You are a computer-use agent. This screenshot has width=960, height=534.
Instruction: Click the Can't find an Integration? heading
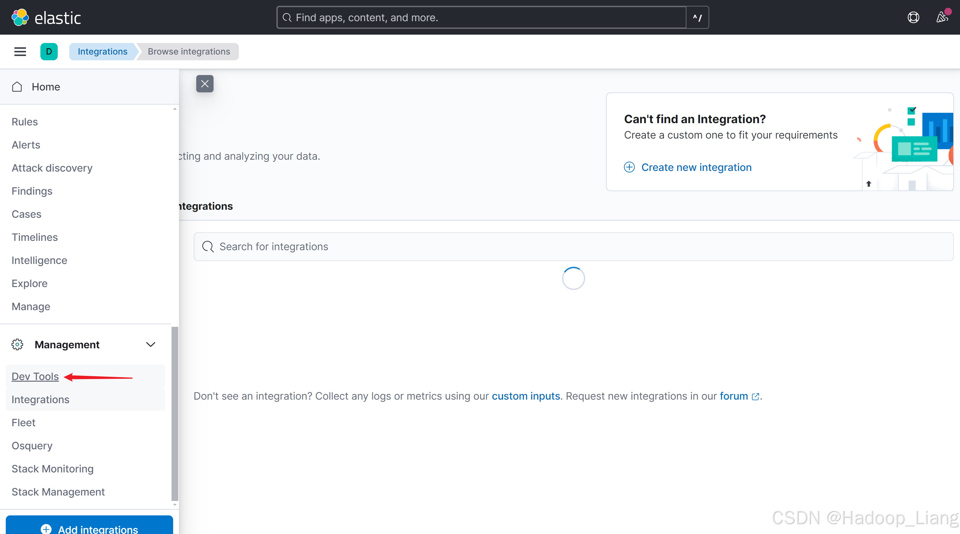point(695,119)
